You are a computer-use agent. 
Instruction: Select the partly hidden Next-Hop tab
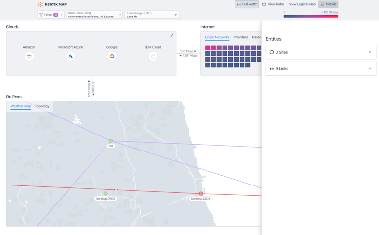(257, 37)
